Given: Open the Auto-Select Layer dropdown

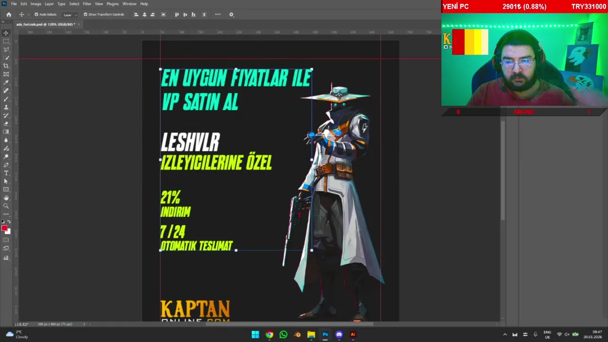Looking at the screenshot, I should pos(70,15).
